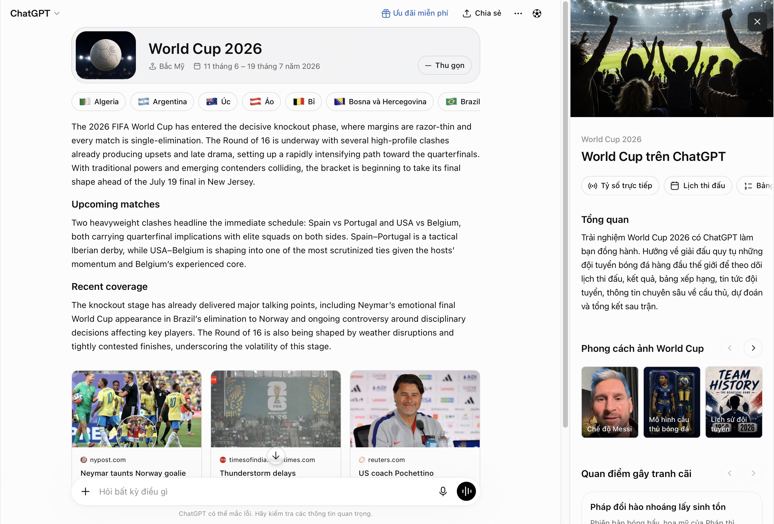Click the stadium crowd banner image

tap(671, 59)
